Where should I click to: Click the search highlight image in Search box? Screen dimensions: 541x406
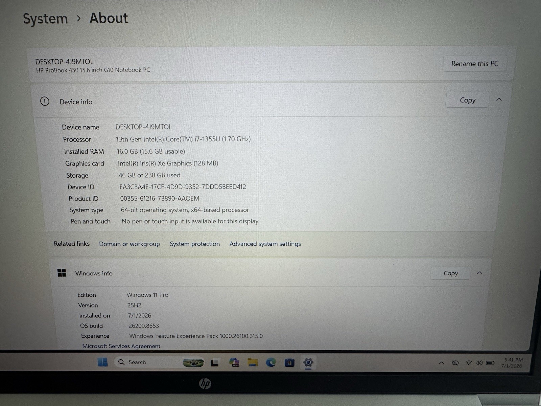coord(193,363)
